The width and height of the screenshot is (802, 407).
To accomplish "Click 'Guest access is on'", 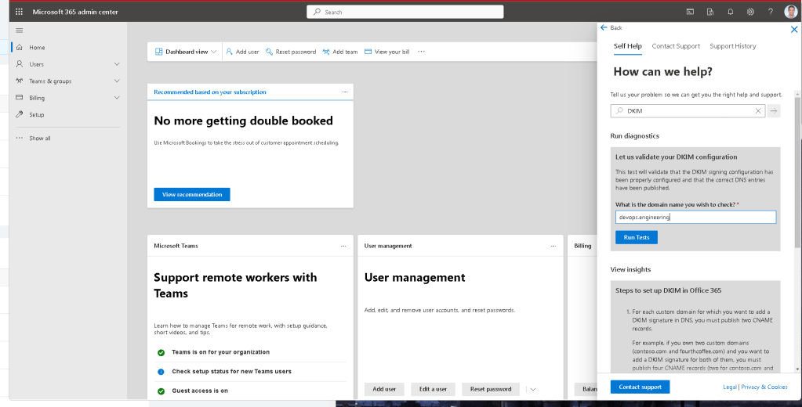I will pos(199,391).
